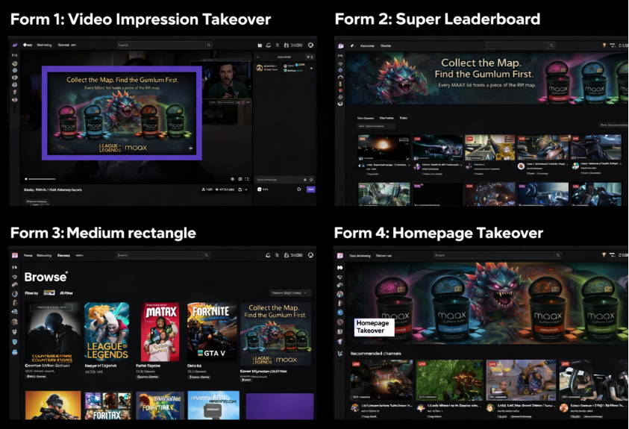Click the search magnifier icon in Form 3
Viewport: 629px width, 429px height.
207,255
